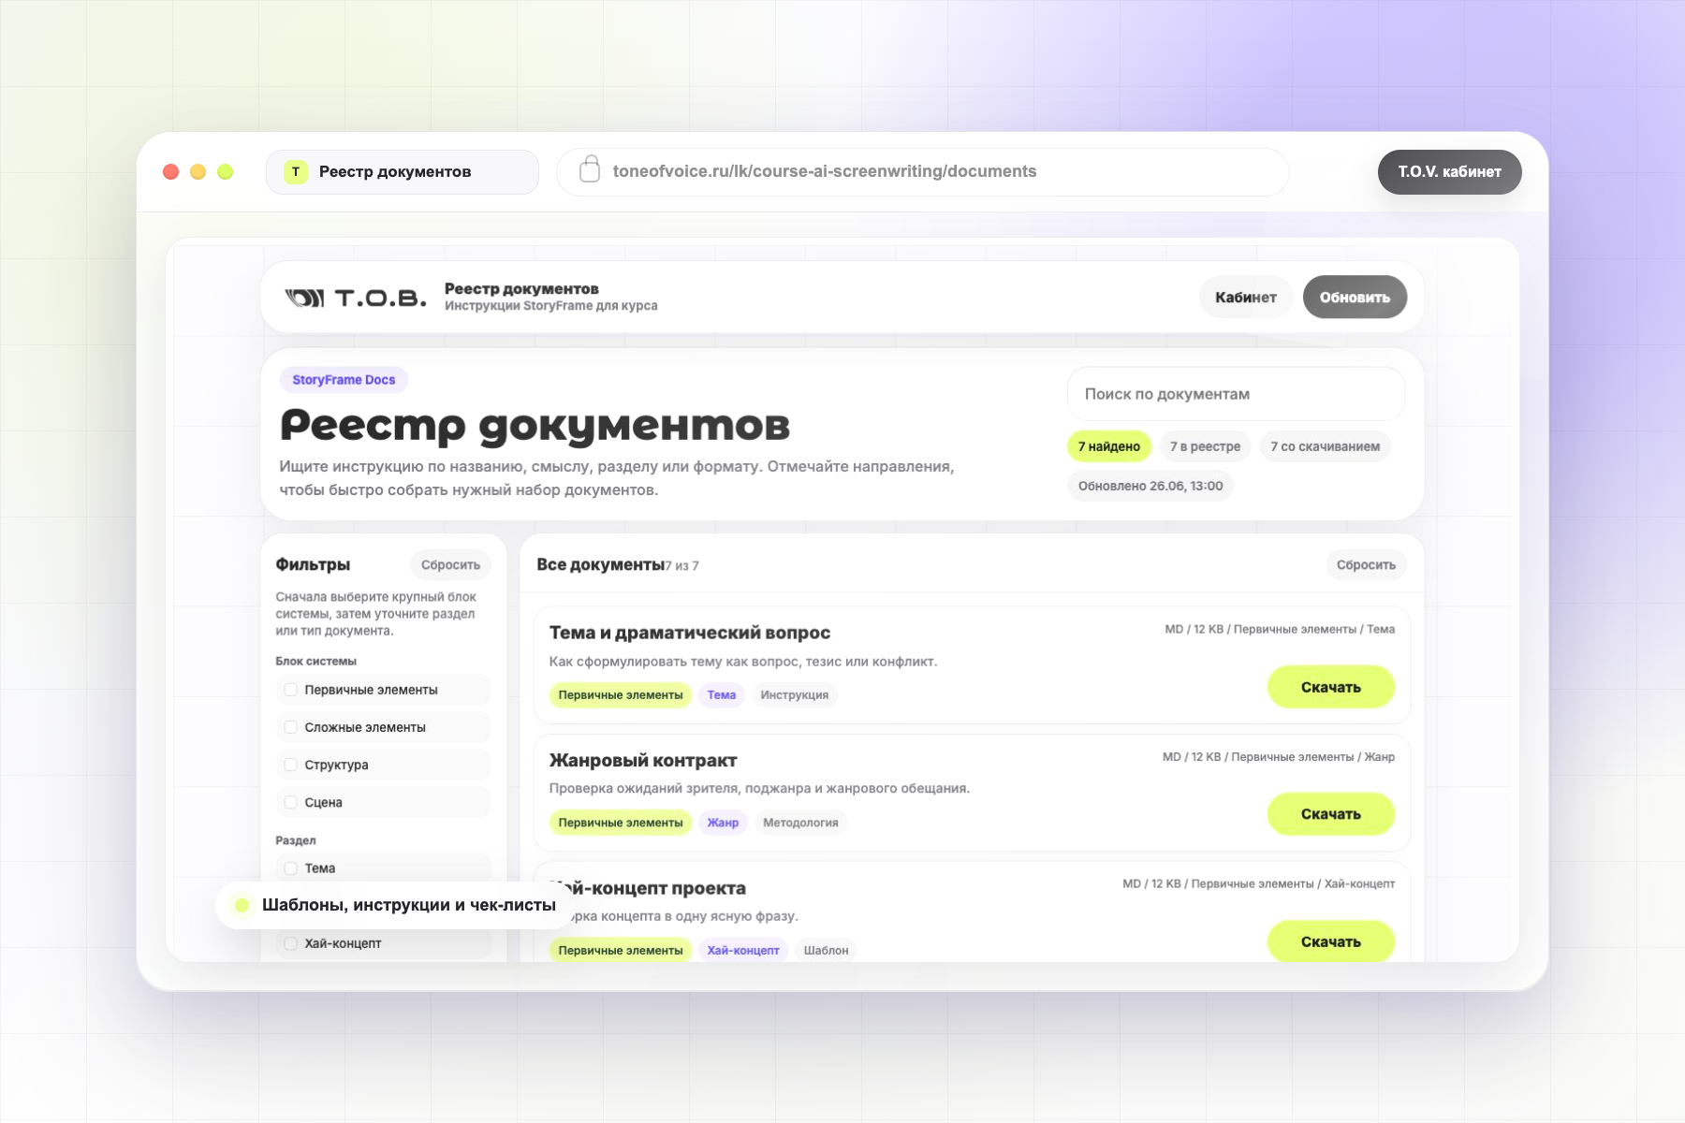The image size is (1685, 1123).
Task: Tick the Тема section checkbox
Action: click(x=291, y=868)
